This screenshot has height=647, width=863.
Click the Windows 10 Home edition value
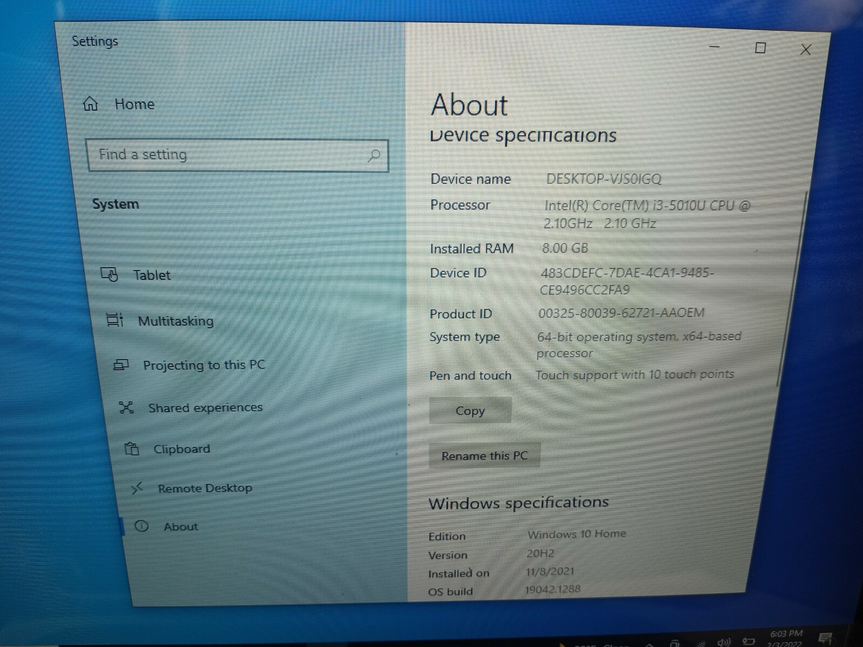pyautogui.click(x=577, y=534)
